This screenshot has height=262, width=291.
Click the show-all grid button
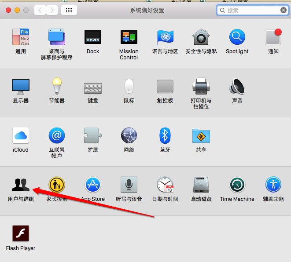69,10
